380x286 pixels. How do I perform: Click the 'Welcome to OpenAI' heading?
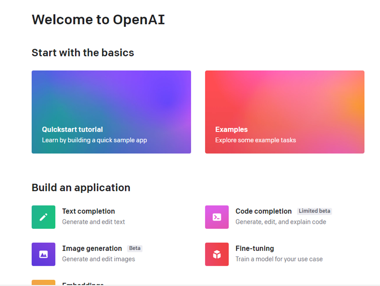click(98, 19)
